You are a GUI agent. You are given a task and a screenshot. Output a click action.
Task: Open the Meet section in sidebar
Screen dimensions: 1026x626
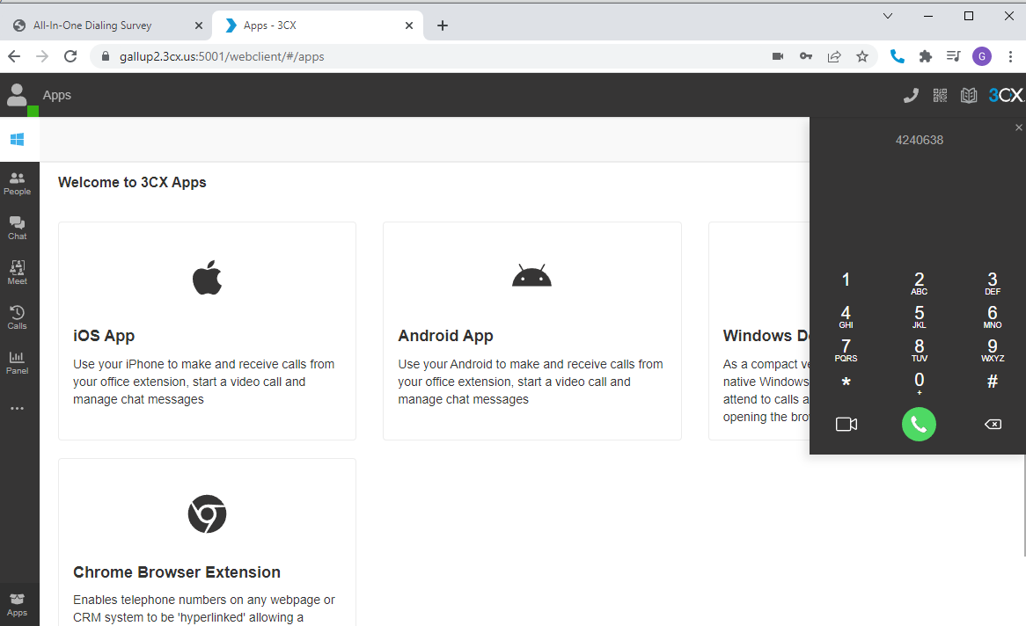[17, 273]
